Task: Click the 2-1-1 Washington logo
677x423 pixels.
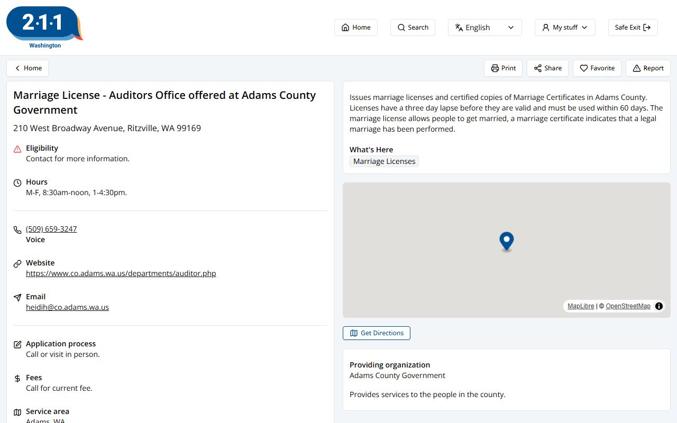Action: click(44, 27)
